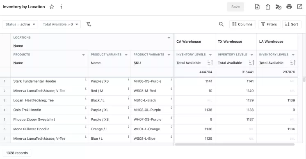306x159 pixels.
Task: Sort TX Warehouse Total Available column
Action: click(251, 62)
